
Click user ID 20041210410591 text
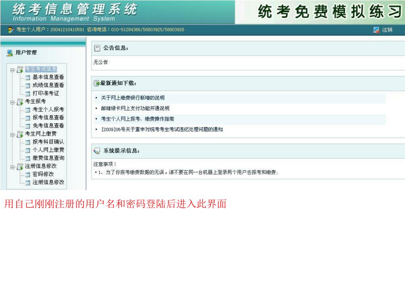[x=67, y=30]
